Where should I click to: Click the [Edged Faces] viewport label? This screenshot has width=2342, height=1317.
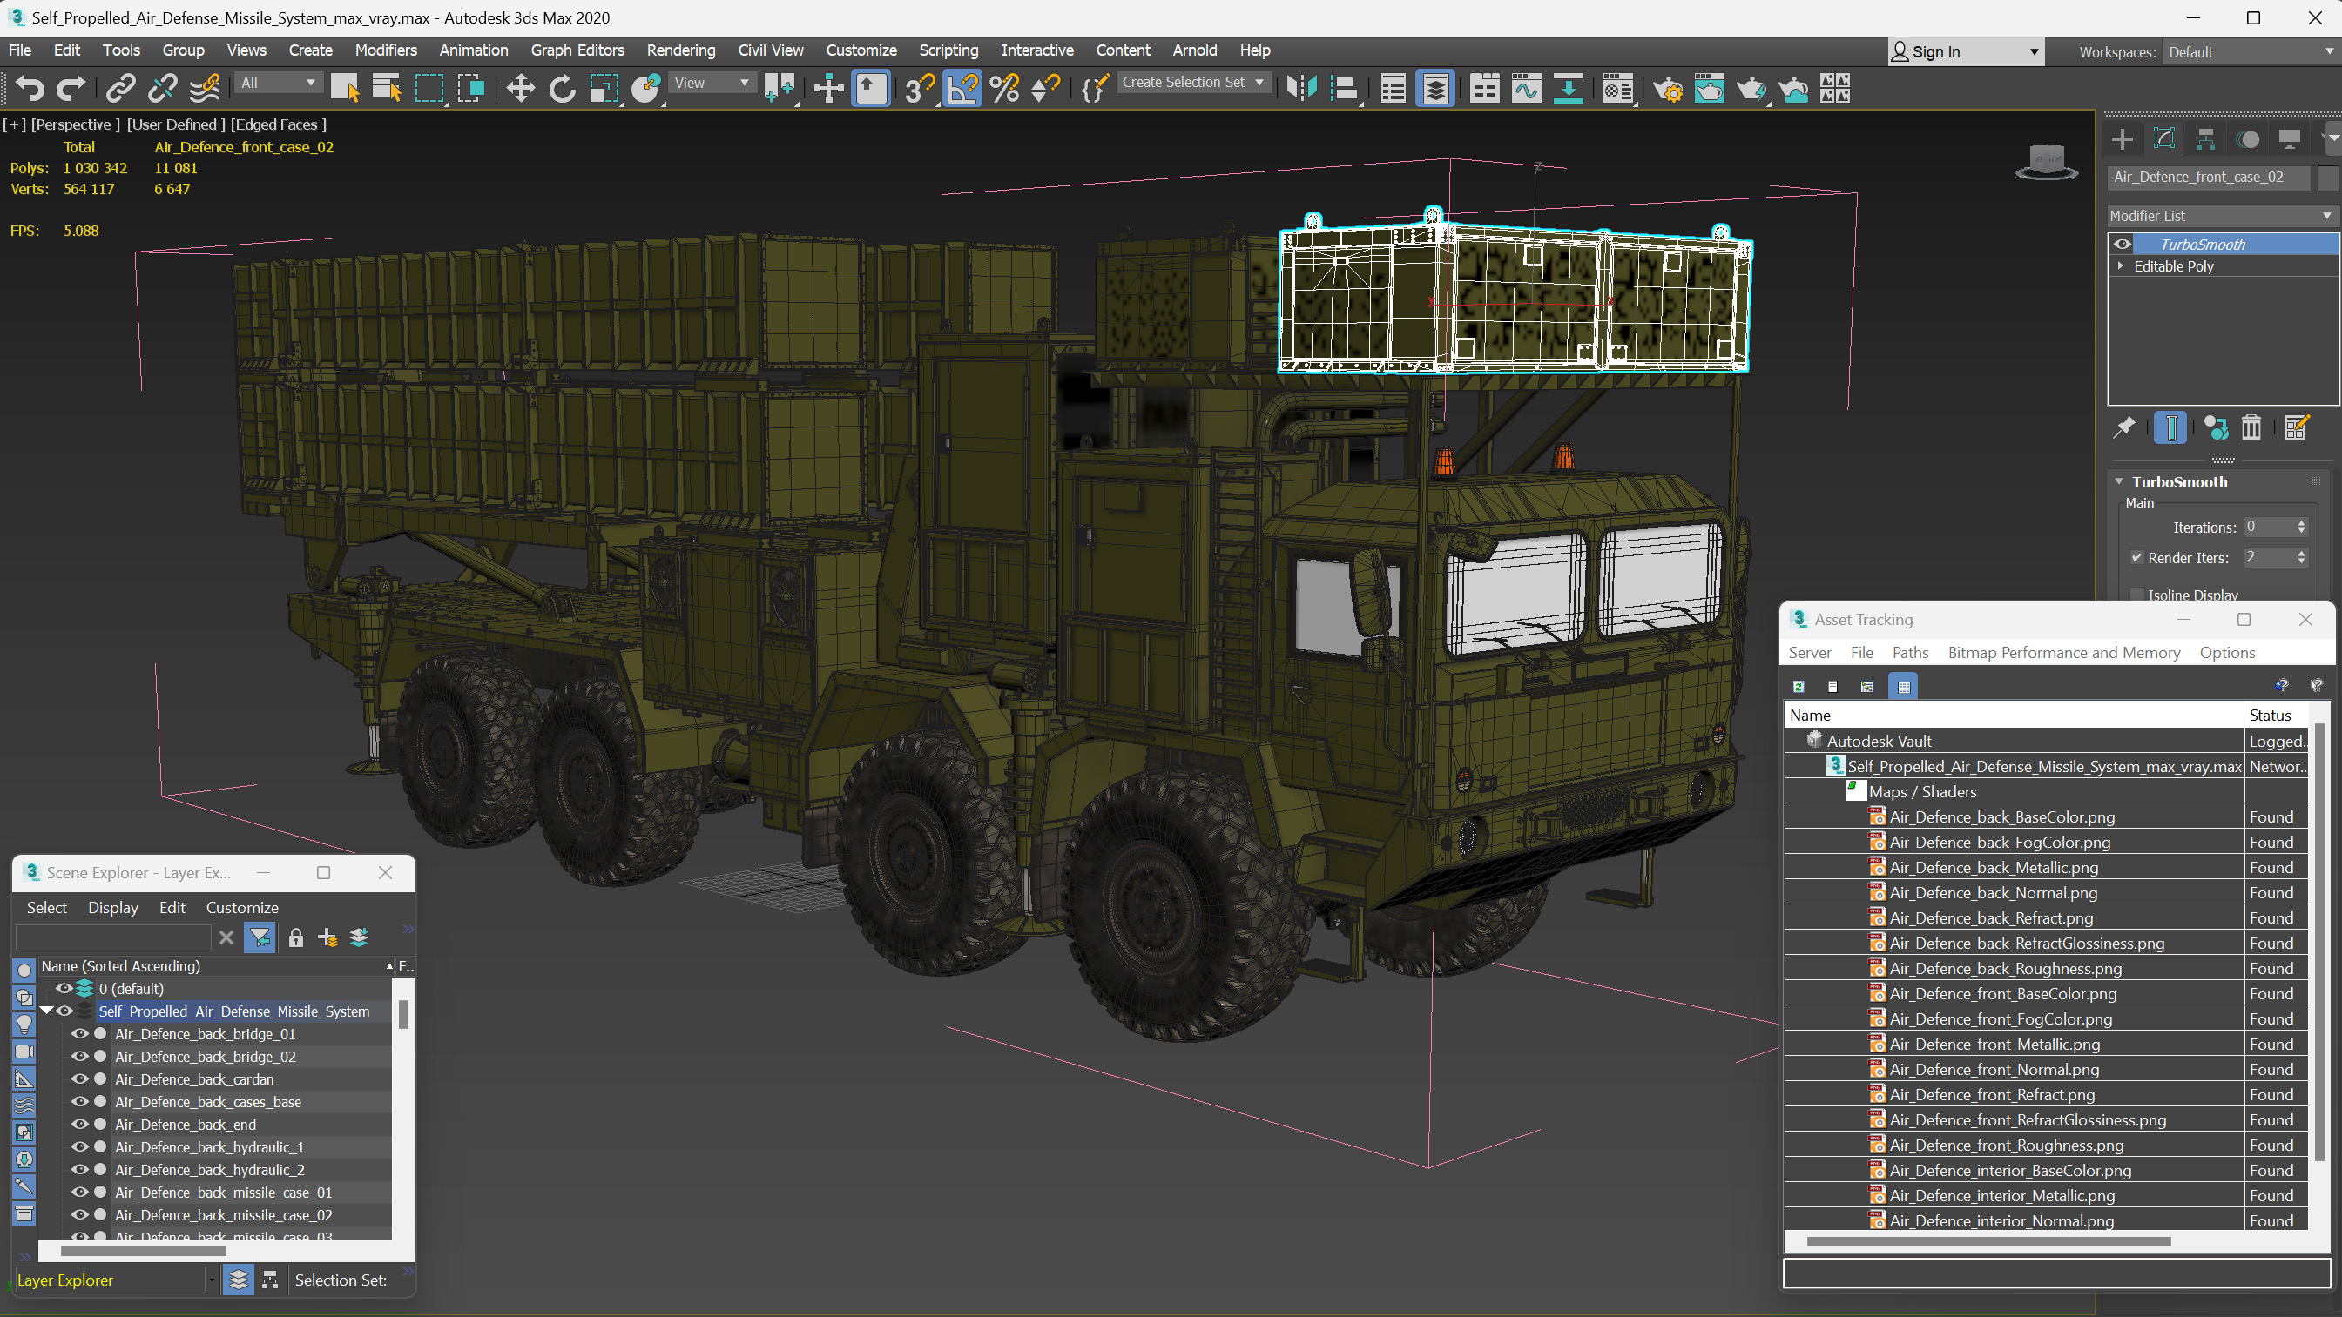click(278, 124)
